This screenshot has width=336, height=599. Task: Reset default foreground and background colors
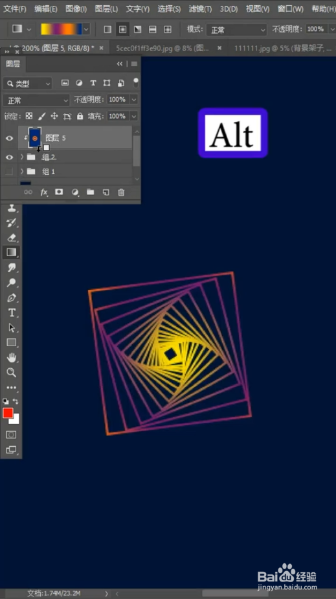[x=6, y=401]
